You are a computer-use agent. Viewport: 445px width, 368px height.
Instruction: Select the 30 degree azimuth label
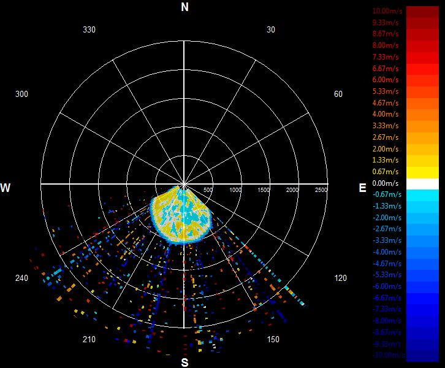coord(271,29)
